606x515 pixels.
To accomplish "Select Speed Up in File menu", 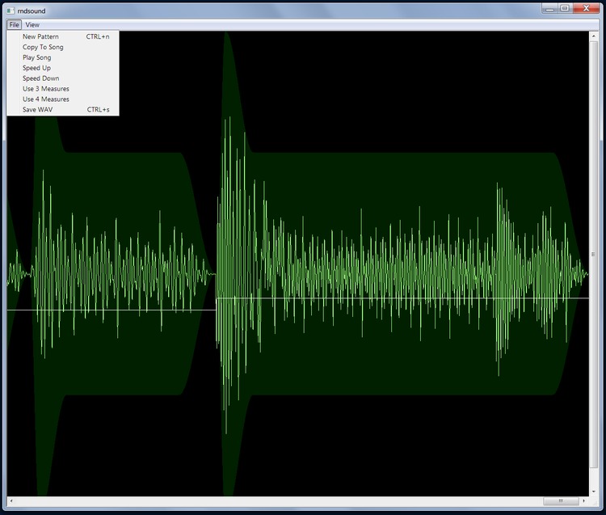I will (x=36, y=68).
